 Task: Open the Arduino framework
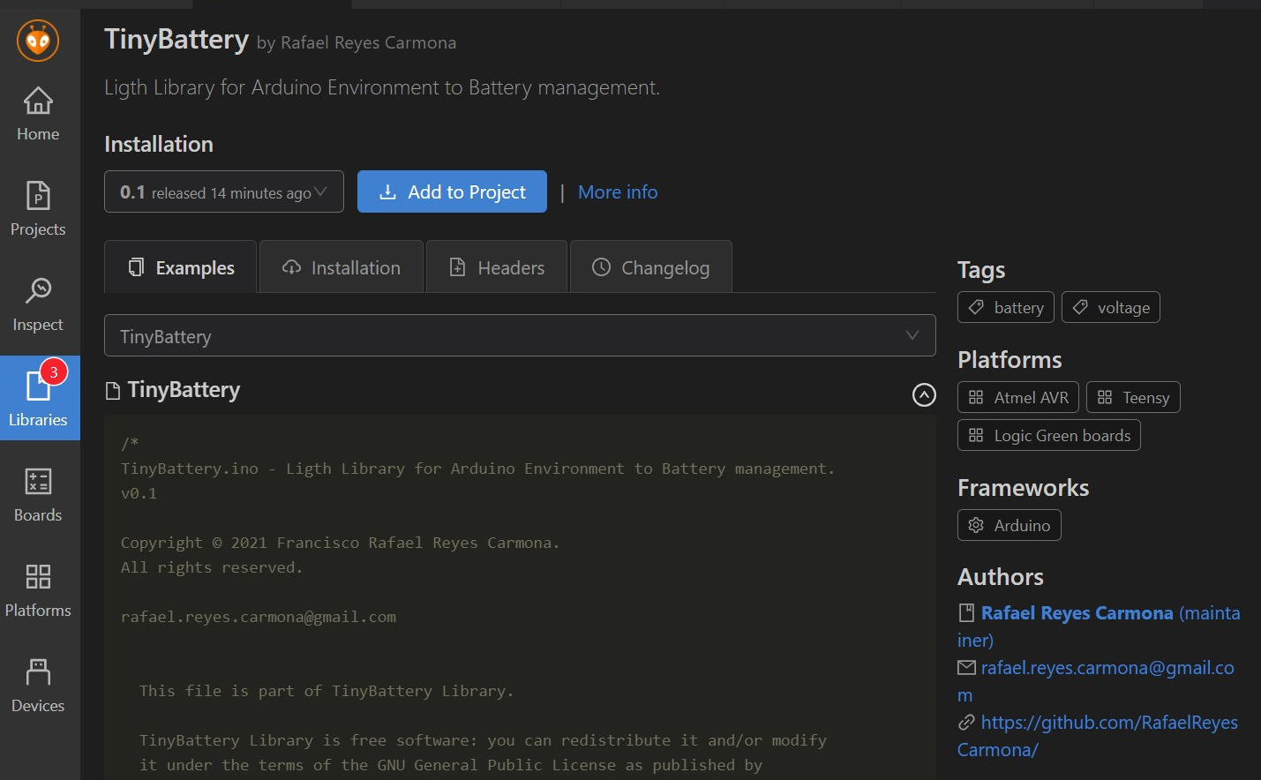point(1010,525)
